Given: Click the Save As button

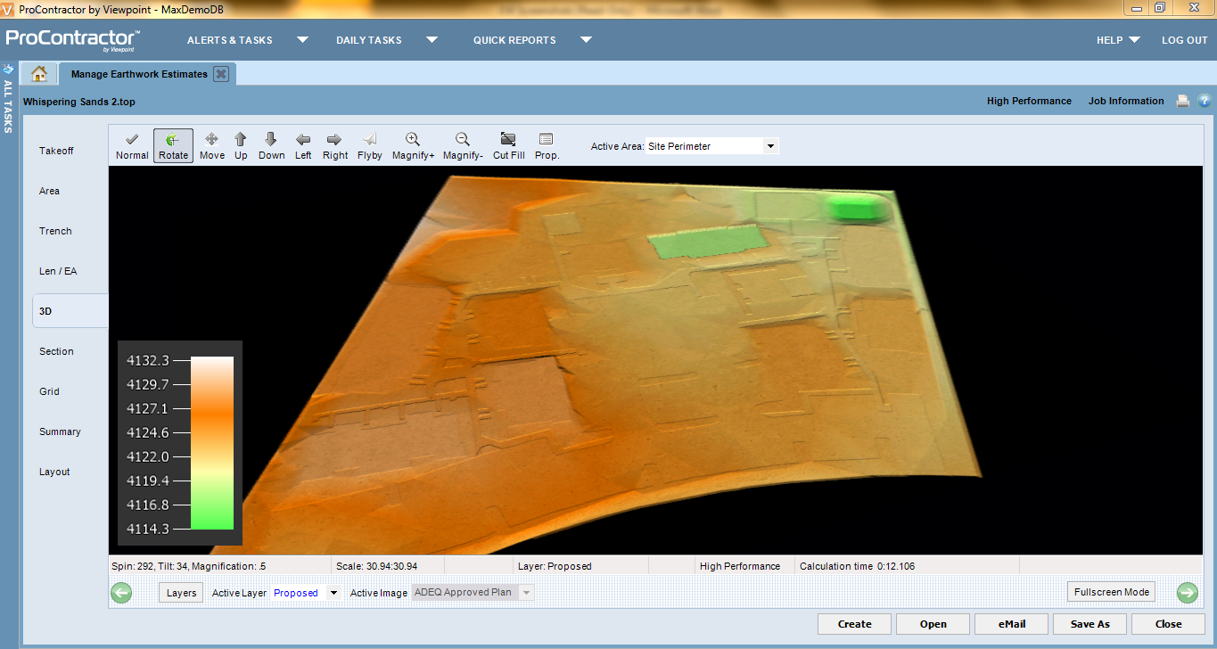Looking at the screenshot, I should click(x=1090, y=624).
